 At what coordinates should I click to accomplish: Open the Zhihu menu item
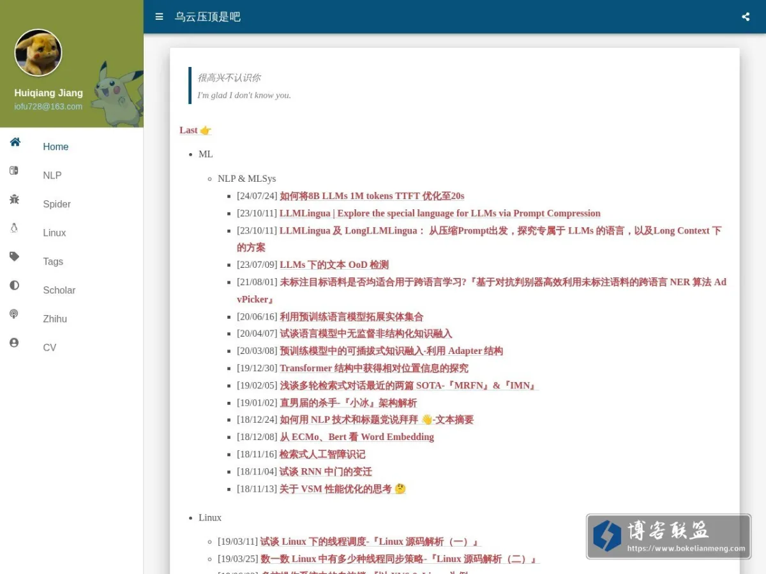[55, 319]
